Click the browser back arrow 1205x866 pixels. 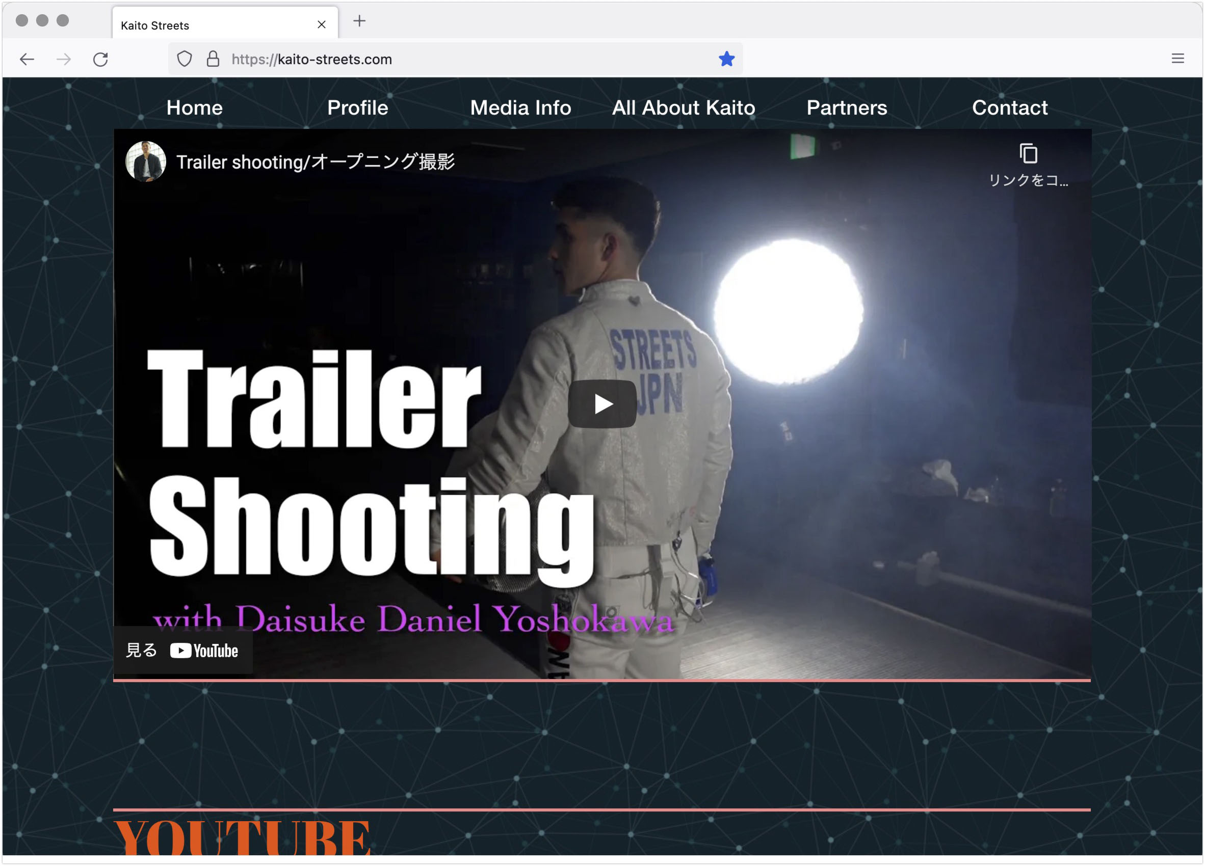point(27,59)
